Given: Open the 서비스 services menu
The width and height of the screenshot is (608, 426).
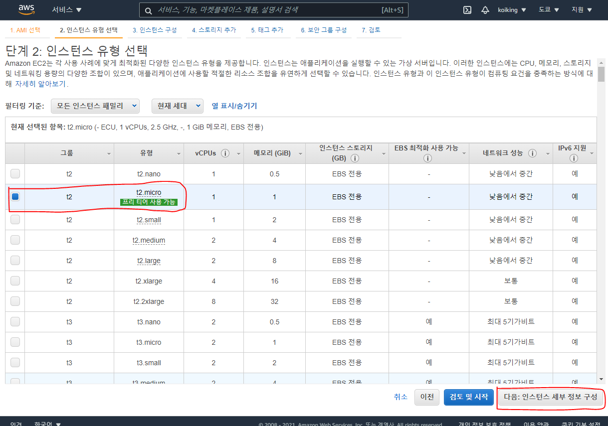Looking at the screenshot, I should pos(67,10).
